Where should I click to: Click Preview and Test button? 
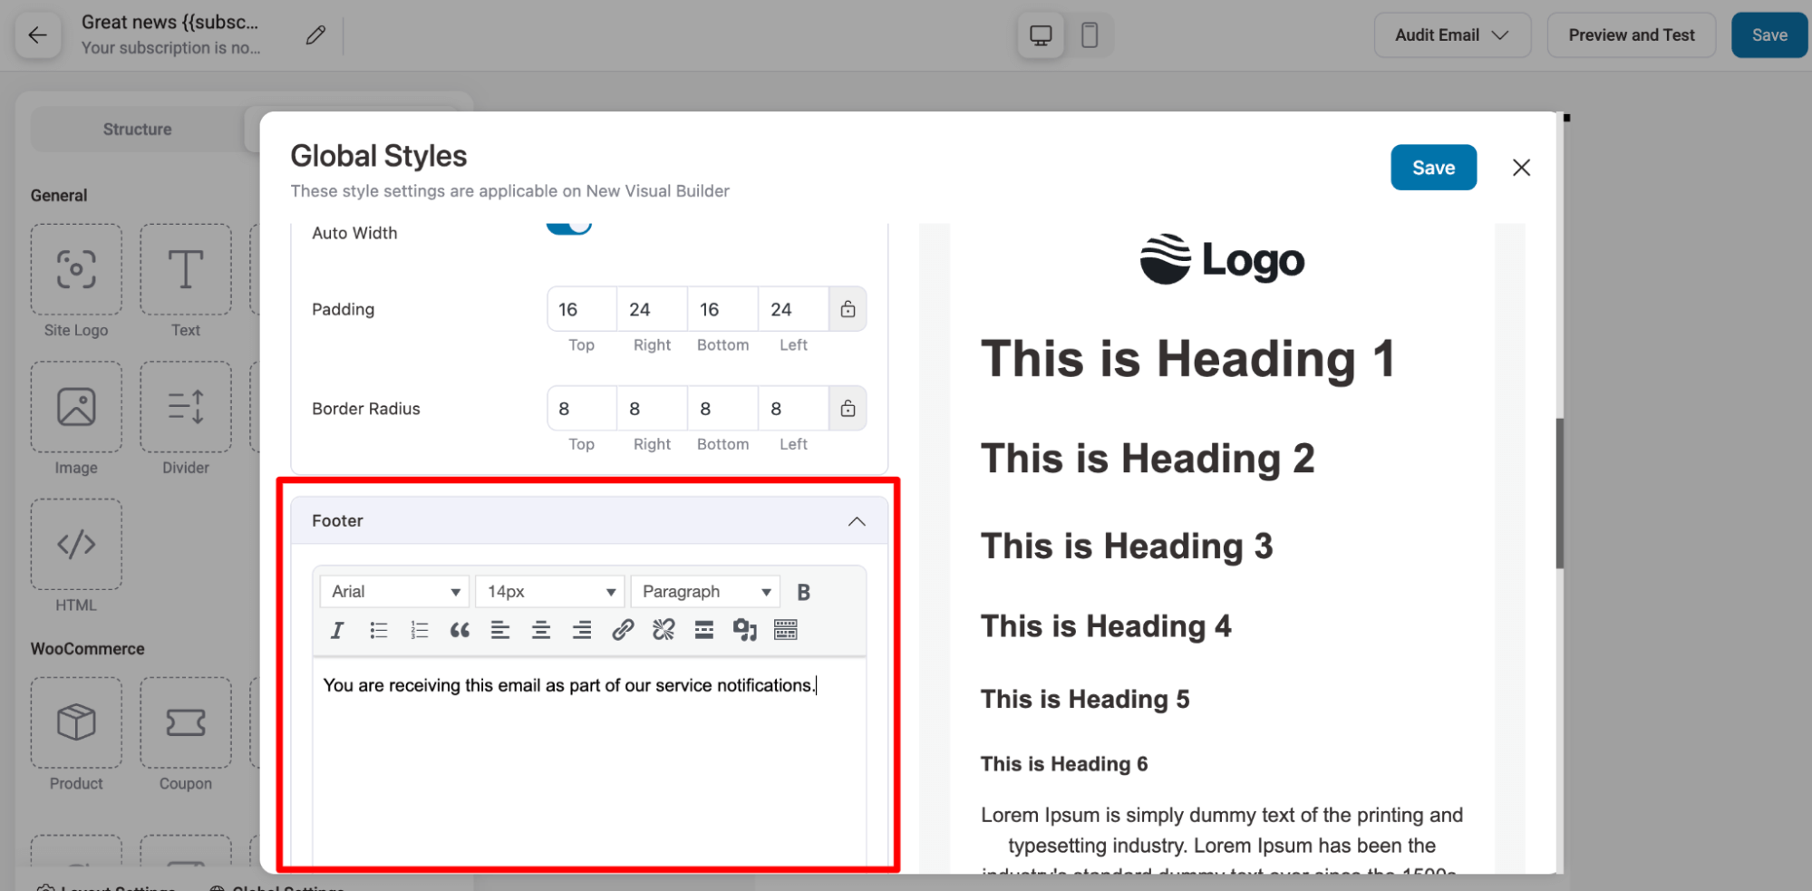point(1632,34)
